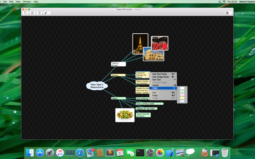Open Mail icon with notification badge
Viewport: 255px width, 159px height.
point(90,153)
